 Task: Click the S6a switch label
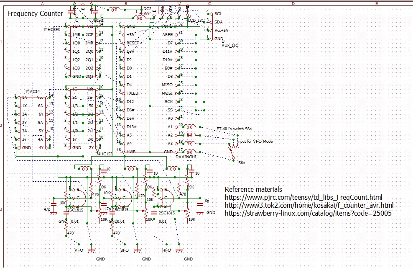click(x=241, y=162)
